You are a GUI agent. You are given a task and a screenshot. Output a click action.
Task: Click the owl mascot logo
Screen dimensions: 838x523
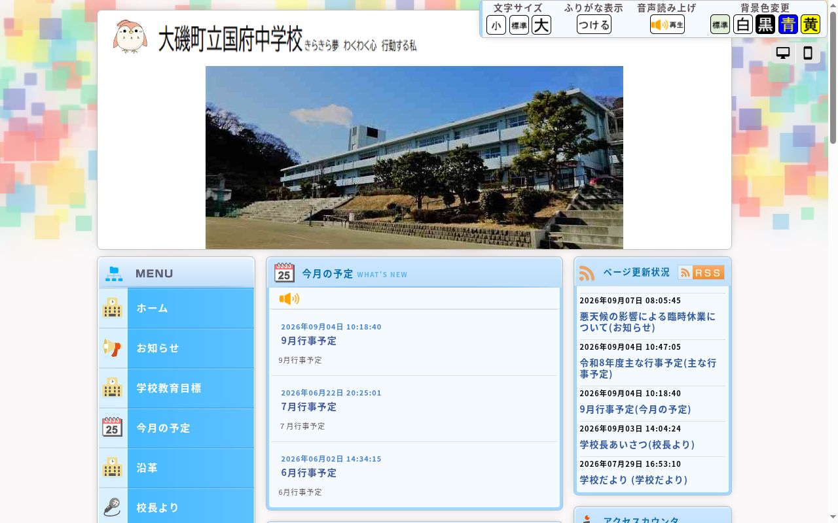click(130, 37)
